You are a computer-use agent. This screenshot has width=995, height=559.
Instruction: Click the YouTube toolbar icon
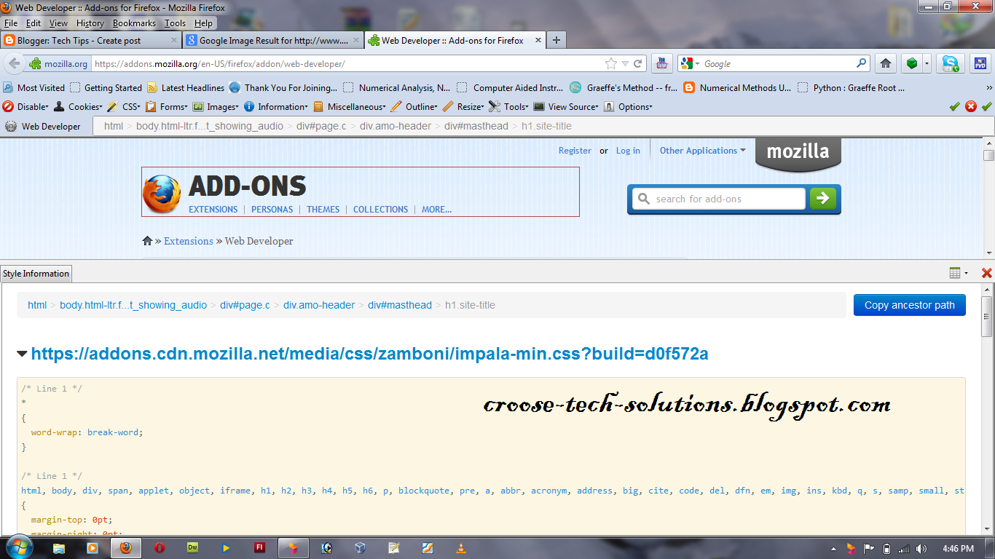click(x=661, y=63)
